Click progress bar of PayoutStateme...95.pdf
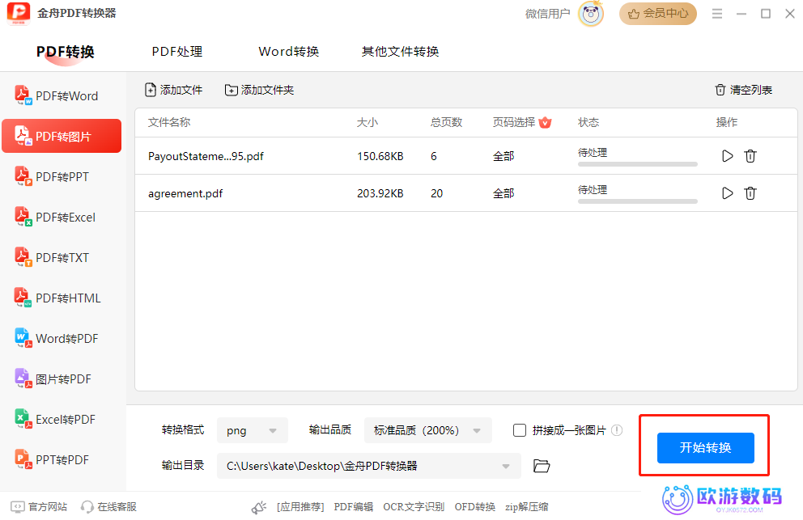The image size is (803, 520). tap(638, 164)
